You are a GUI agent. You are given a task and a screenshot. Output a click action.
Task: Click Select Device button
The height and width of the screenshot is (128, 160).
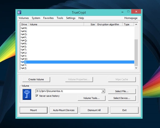(x=122, y=98)
